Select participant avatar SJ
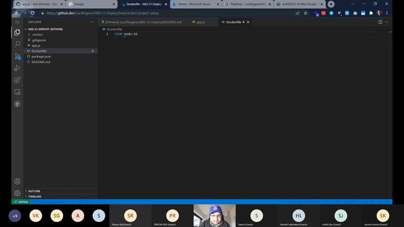 (341, 216)
